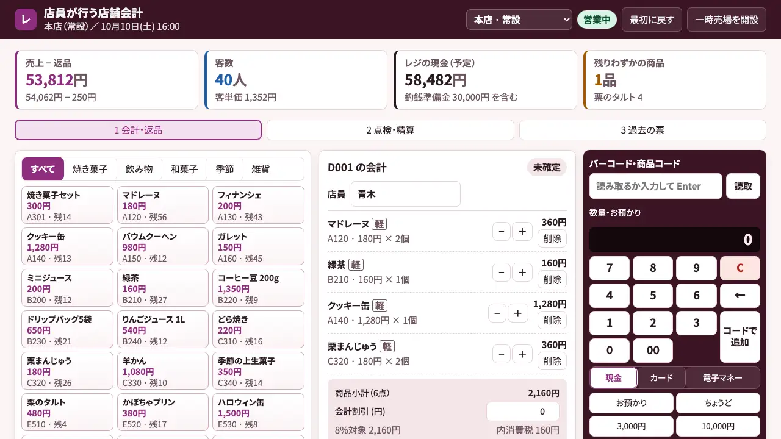Filter products by 雑貨
Image resolution: width=781 pixels, height=439 pixels.
click(261, 169)
